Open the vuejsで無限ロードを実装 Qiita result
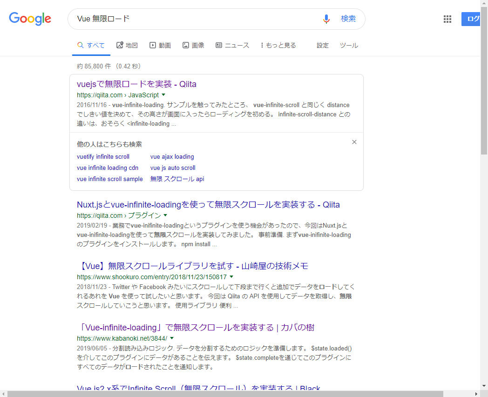Viewport: 488px width, 397px height. [136, 84]
